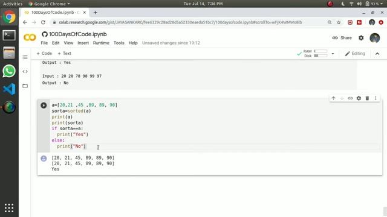Open the View menu
The width and height of the screenshot is (387, 217).
pyautogui.click(x=68, y=43)
